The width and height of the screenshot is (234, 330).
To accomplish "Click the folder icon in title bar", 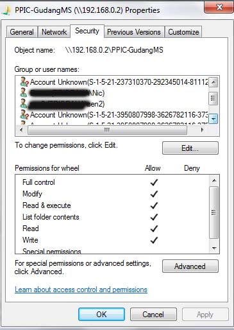I will (x=6, y=10).
